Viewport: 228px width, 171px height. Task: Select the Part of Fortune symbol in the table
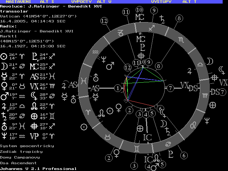click(x=35, y=115)
